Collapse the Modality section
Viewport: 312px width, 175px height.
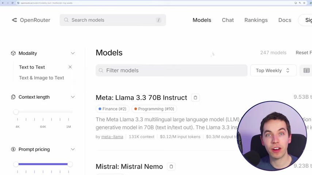pyautogui.click(x=73, y=53)
